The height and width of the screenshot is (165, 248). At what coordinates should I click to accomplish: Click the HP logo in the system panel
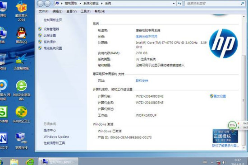(223, 43)
